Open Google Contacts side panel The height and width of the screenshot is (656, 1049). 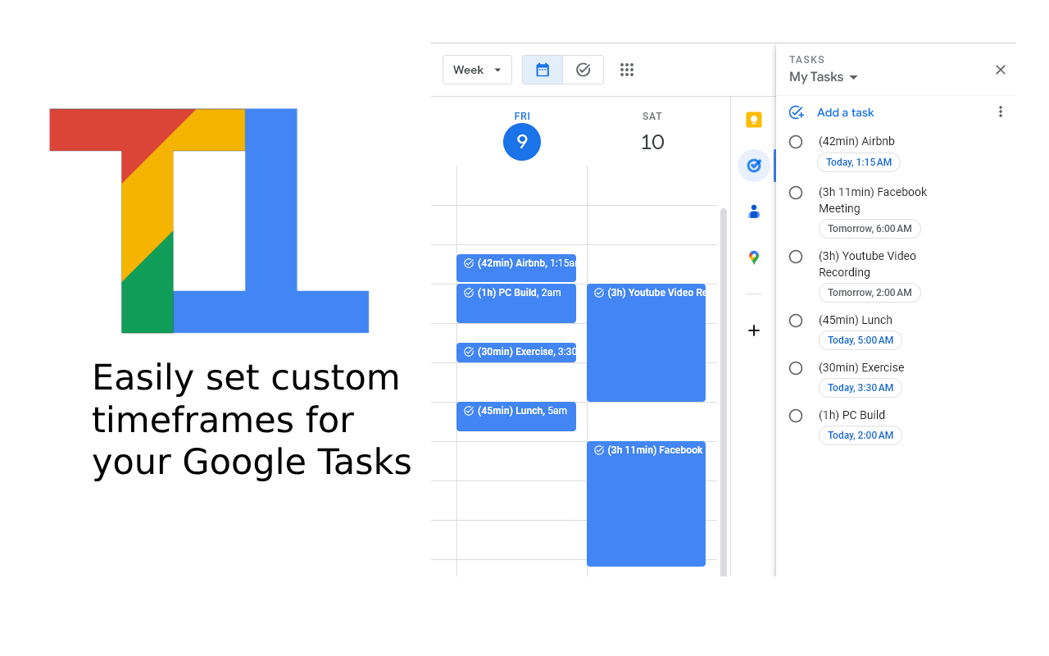(x=753, y=212)
